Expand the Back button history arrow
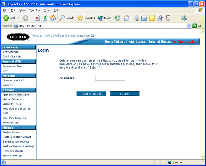Screen dimensions: 206x166 coord(19,18)
